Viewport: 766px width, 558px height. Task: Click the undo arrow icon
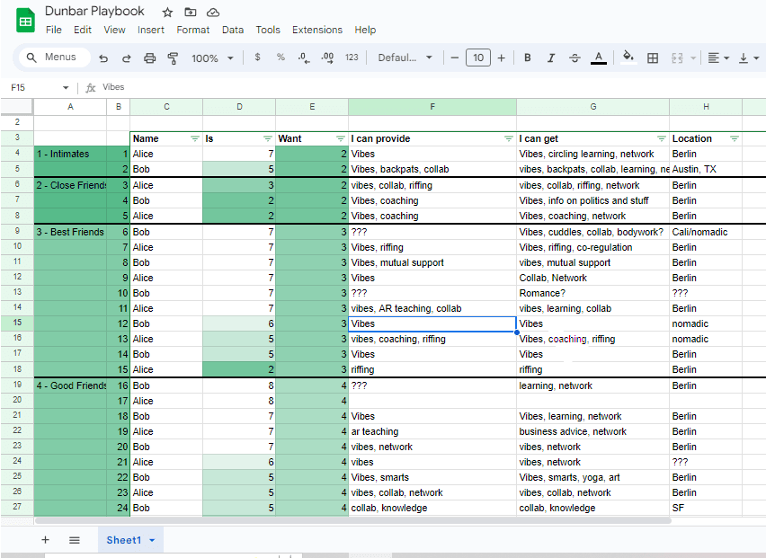[103, 58]
